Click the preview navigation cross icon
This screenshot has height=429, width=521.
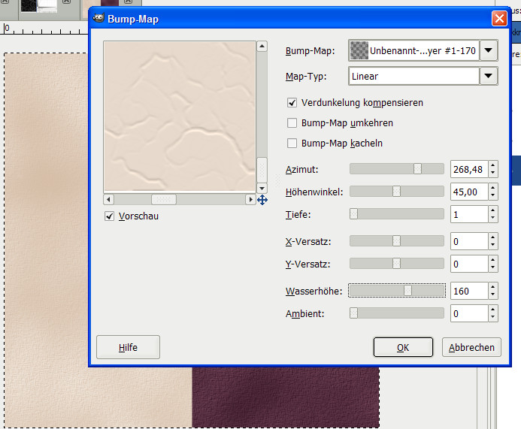[x=262, y=200]
